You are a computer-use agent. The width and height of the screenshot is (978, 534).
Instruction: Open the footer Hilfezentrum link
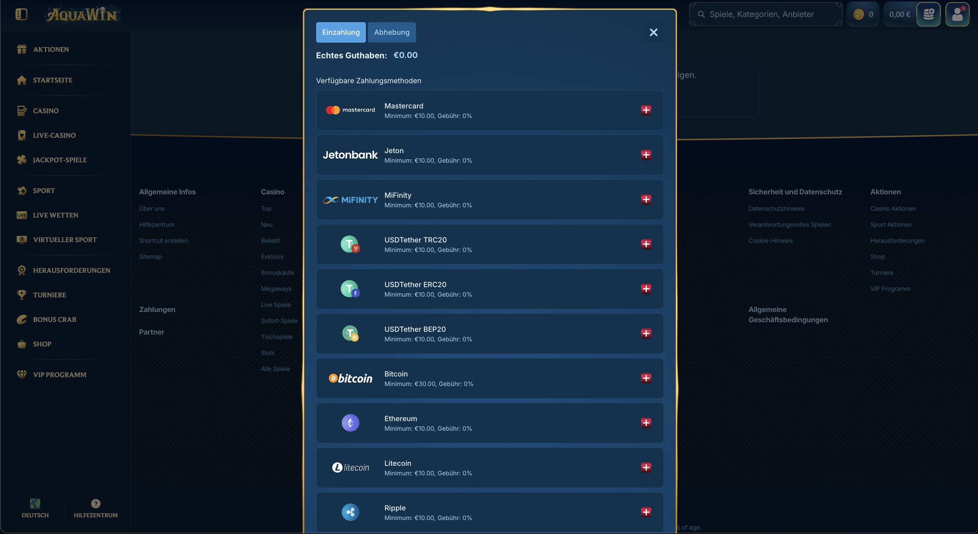click(157, 225)
